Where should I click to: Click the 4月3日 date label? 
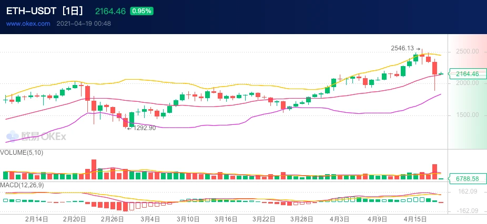point(340,219)
